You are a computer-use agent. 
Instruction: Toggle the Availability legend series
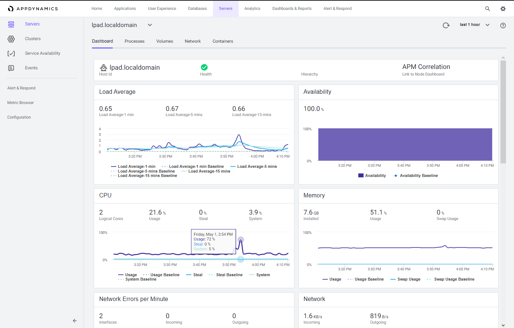(x=372, y=175)
